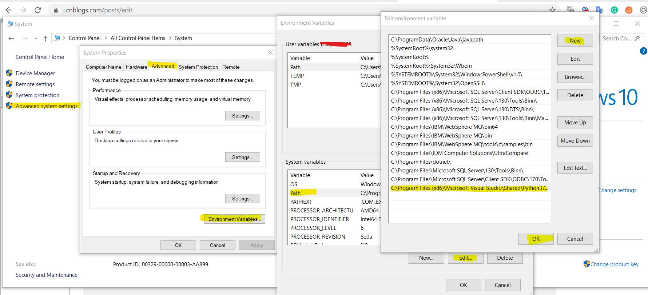Click the orange extension icon in browser toolbar
648x295 pixels.
click(x=629, y=10)
